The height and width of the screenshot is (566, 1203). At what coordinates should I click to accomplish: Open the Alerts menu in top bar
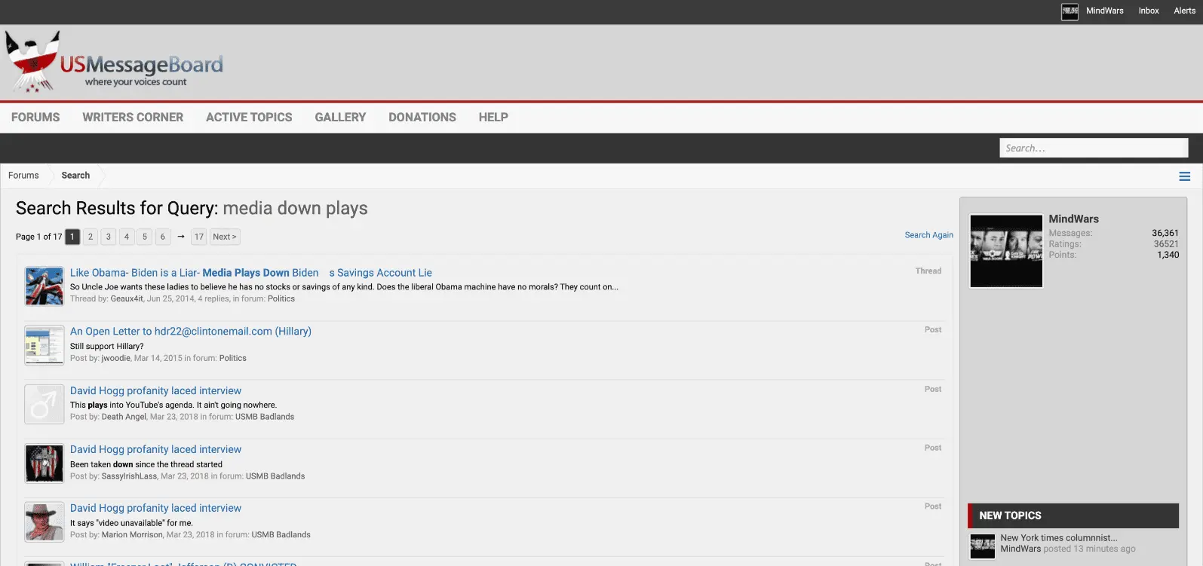coord(1184,11)
